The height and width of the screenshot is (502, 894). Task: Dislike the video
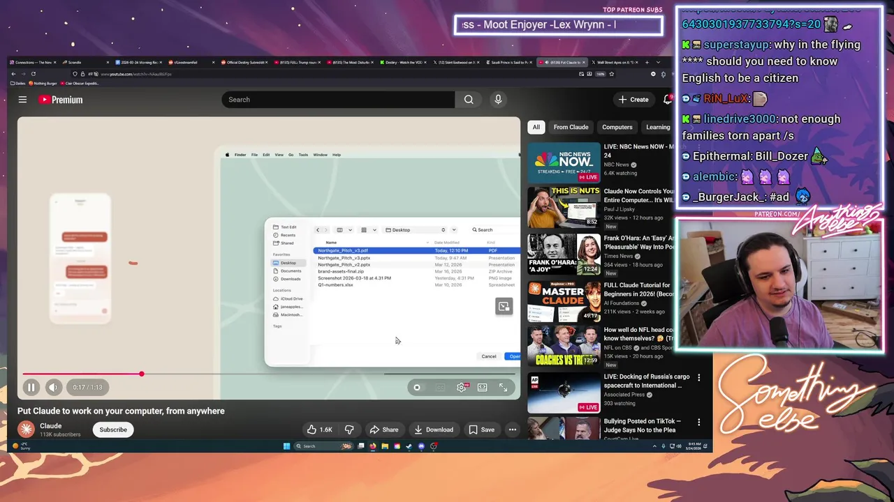pos(349,429)
